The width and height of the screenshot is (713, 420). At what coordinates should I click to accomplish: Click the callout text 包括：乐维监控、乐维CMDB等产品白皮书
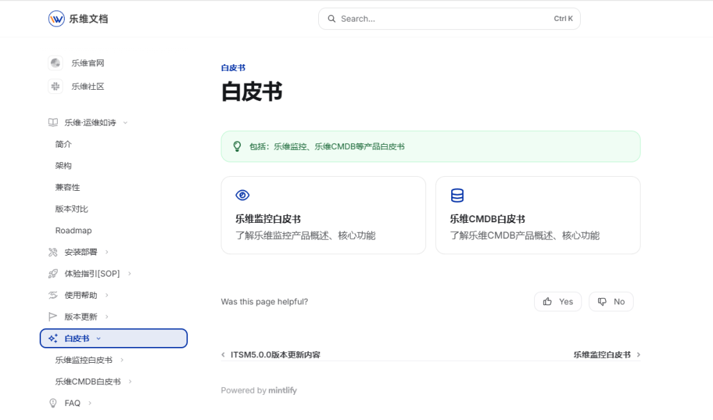pos(327,146)
